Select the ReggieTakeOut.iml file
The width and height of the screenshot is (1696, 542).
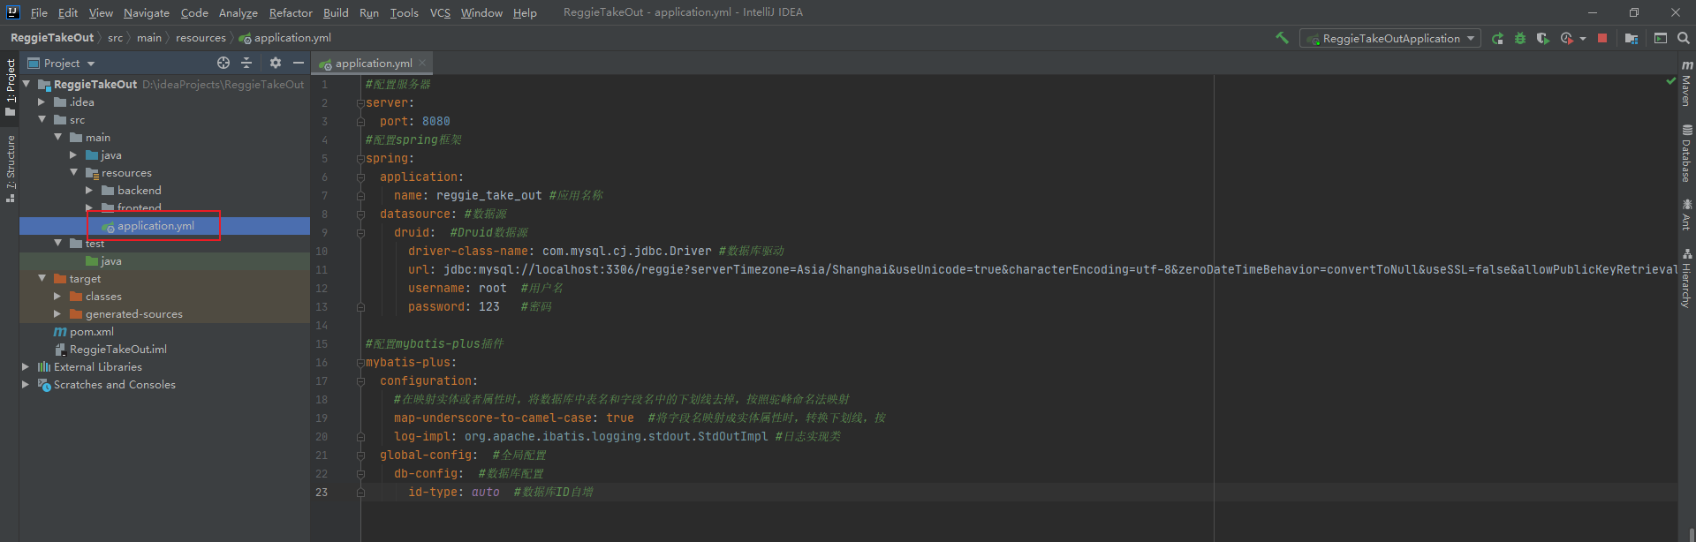point(117,350)
